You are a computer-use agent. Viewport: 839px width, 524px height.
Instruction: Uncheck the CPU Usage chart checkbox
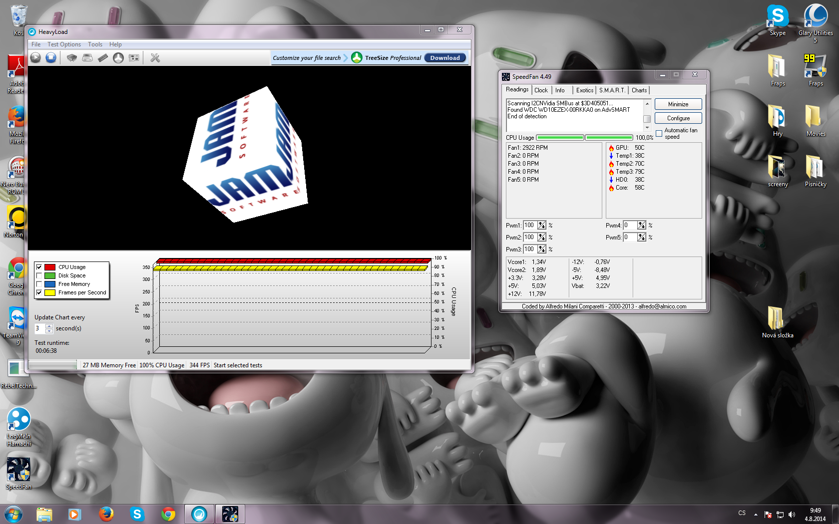click(x=39, y=267)
